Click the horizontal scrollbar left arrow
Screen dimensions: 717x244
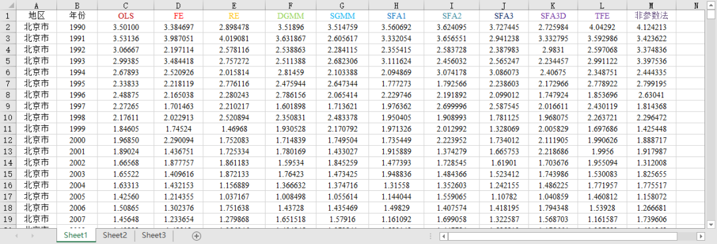pyautogui.click(x=443, y=236)
